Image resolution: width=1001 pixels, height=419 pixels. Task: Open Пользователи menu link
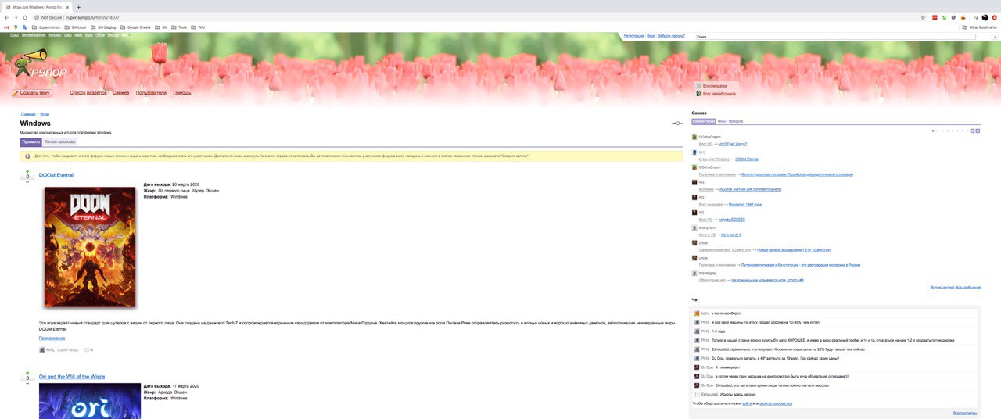pos(151,93)
